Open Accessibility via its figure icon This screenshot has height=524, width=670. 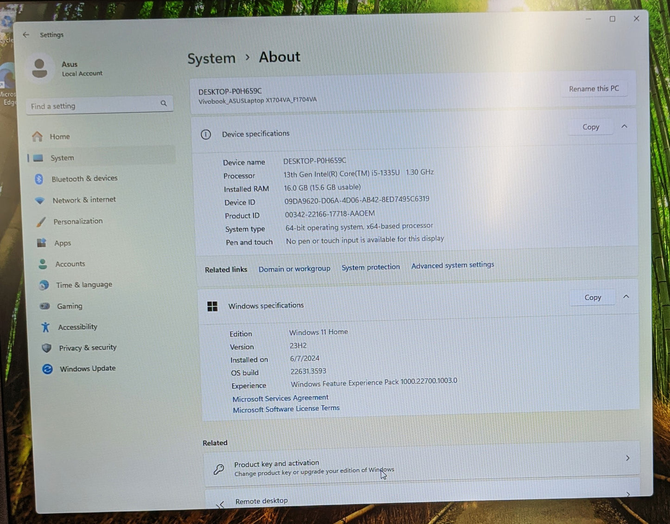(45, 327)
